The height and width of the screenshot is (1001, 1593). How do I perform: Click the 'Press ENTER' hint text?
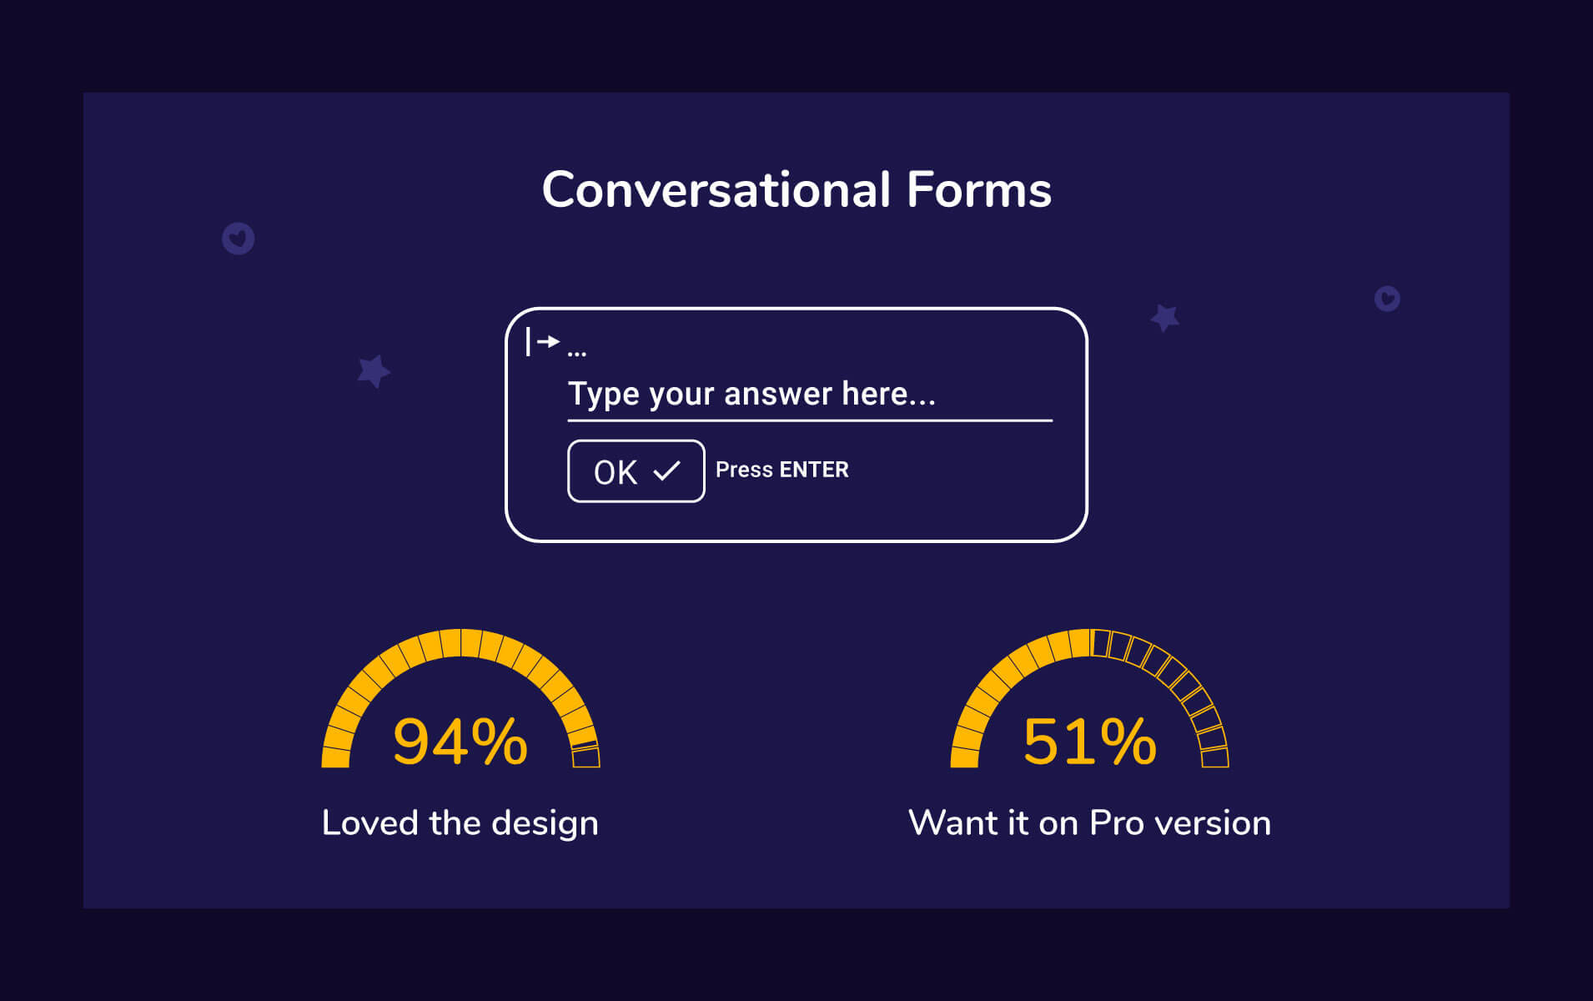coord(781,470)
